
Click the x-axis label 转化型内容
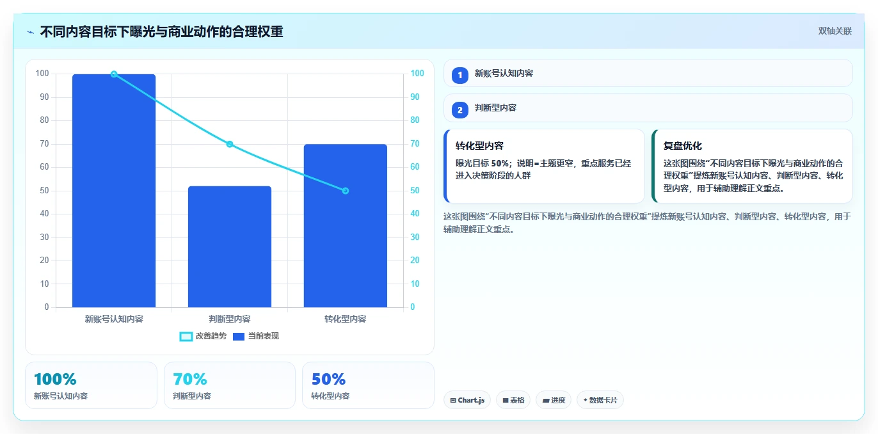[346, 319]
